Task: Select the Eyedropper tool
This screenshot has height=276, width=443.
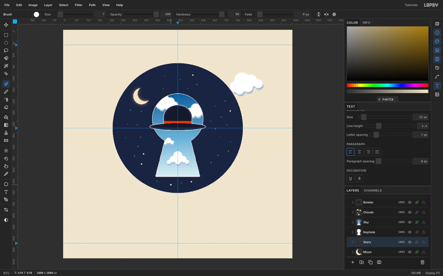Action: click(x=6, y=174)
